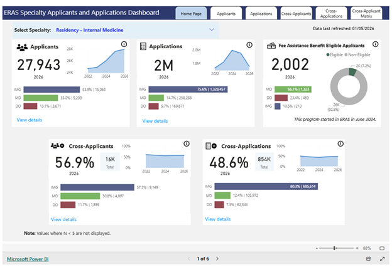The height and width of the screenshot is (270, 392).
Task: Click DO bar showing 23.4% | 469
Action: [281, 98]
